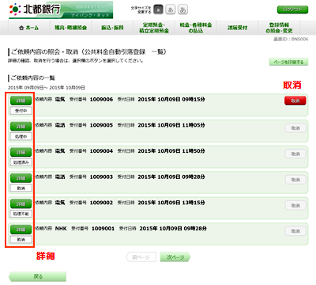
Task: Click greyed 取消 button for request 1009001
Action: pyautogui.click(x=295, y=231)
